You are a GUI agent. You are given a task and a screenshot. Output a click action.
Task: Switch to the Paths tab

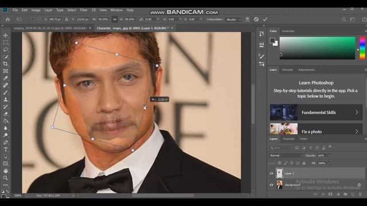pyautogui.click(x=303, y=138)
